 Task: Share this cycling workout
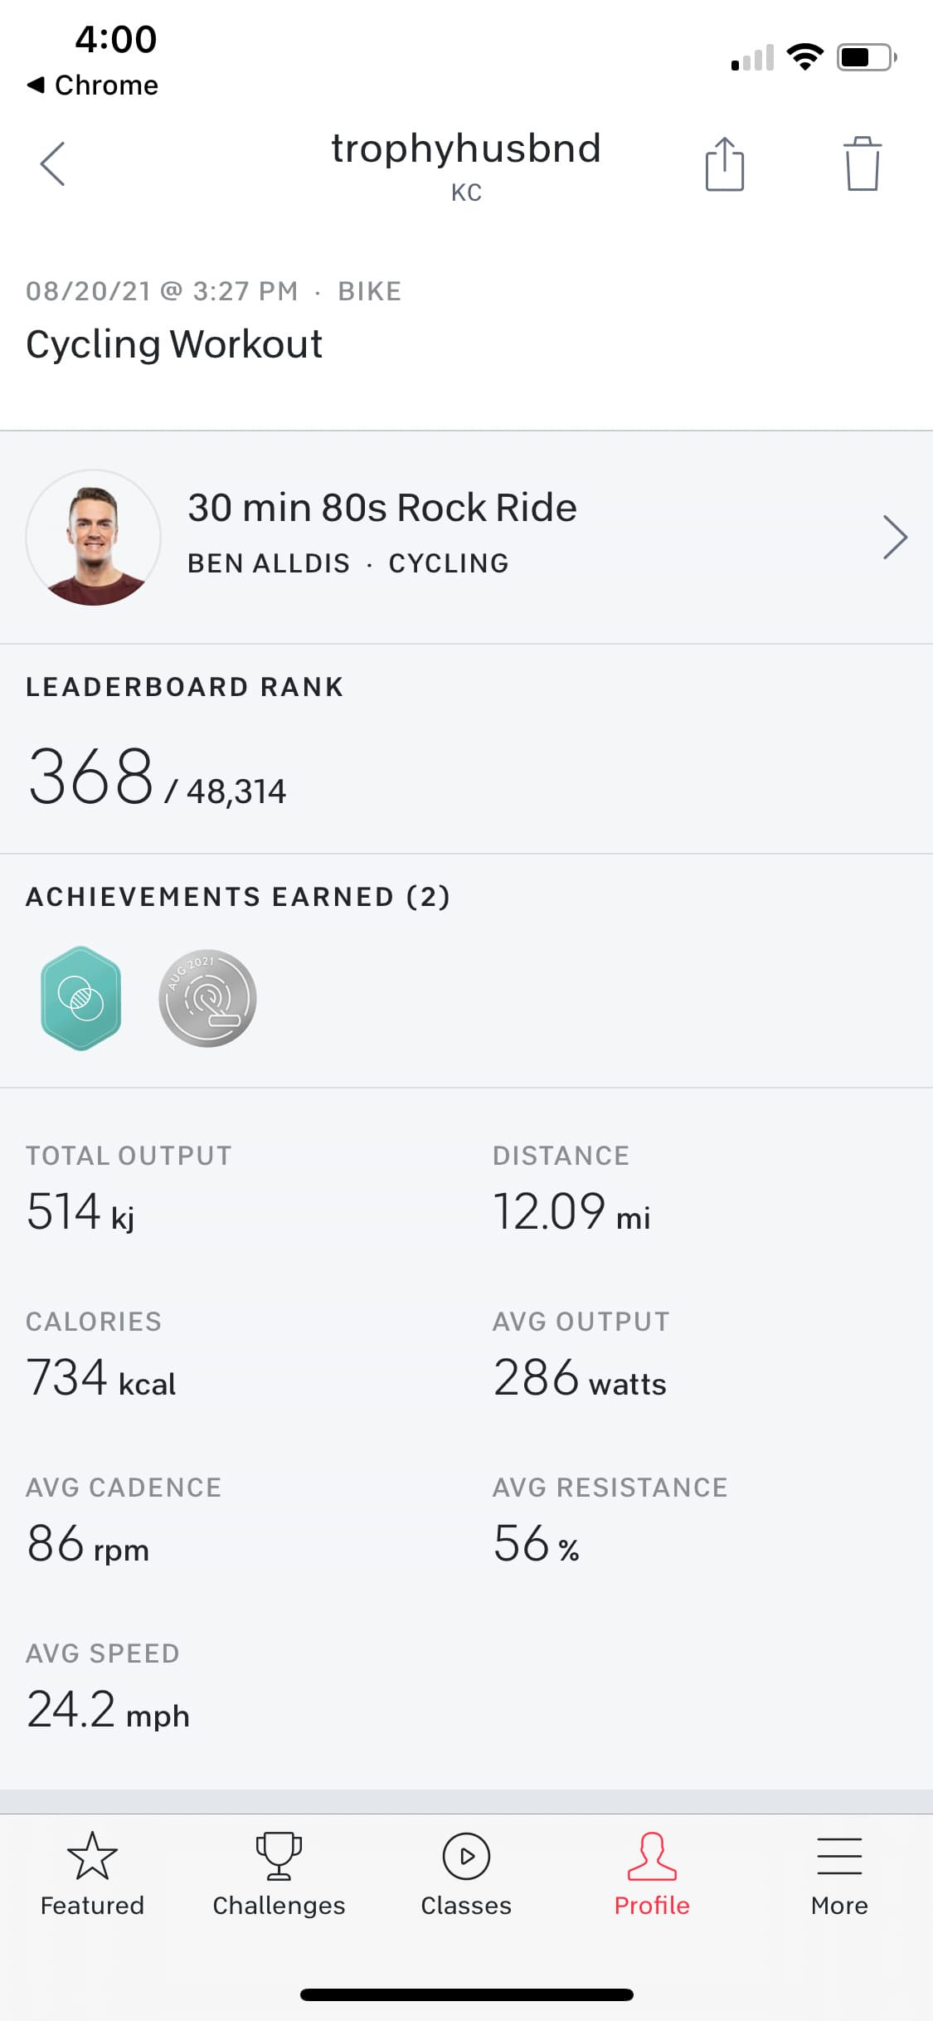pyautogui.click(x=724, y=164)
